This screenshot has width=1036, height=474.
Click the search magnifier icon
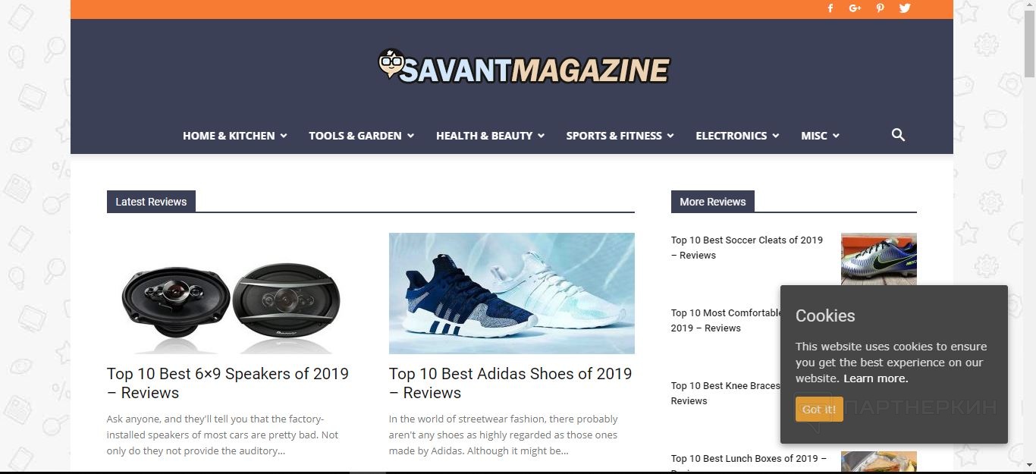point(898,135)
